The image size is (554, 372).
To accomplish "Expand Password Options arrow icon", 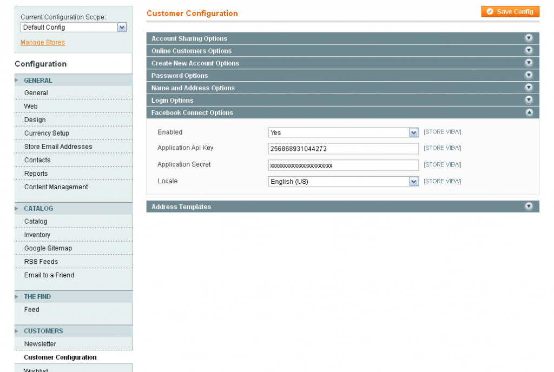I will point(529,75).
